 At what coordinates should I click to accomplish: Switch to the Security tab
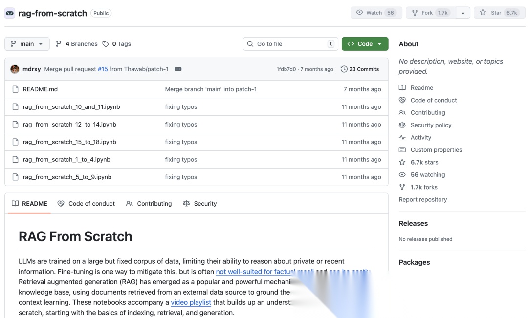199,203
